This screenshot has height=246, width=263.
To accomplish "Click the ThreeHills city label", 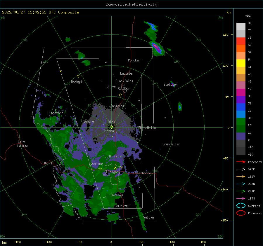I will pyautogui.click(x=147, y=128).
